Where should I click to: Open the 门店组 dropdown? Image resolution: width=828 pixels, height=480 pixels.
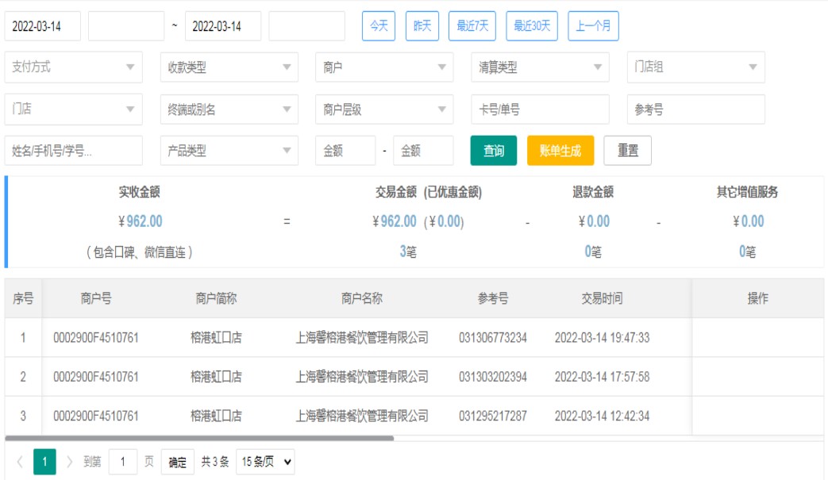(x=695, y=67)
